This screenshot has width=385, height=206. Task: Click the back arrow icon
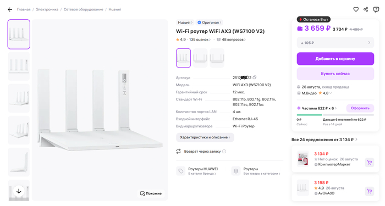(10, 9)
